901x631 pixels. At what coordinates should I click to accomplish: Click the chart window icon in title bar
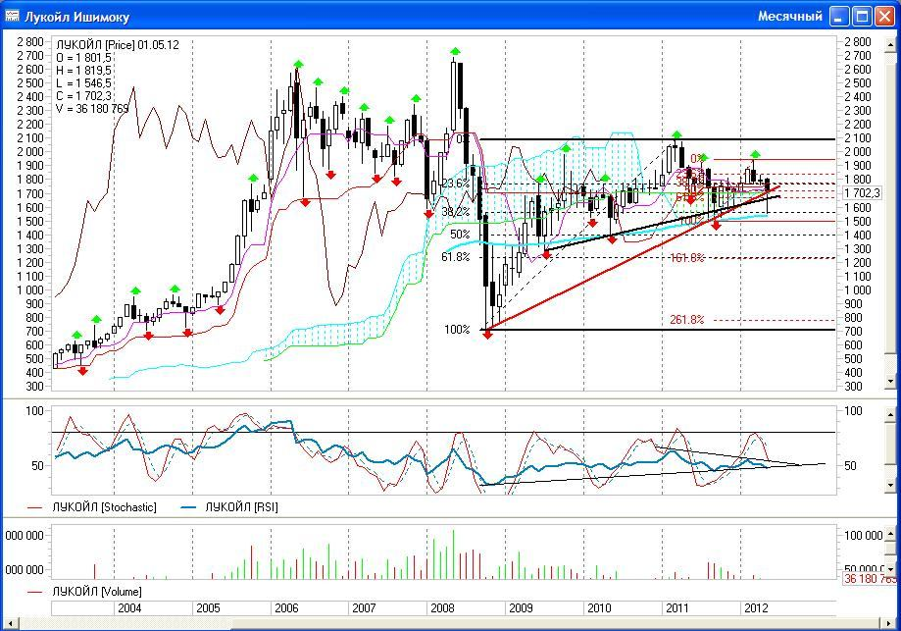[x=12, y=17]
